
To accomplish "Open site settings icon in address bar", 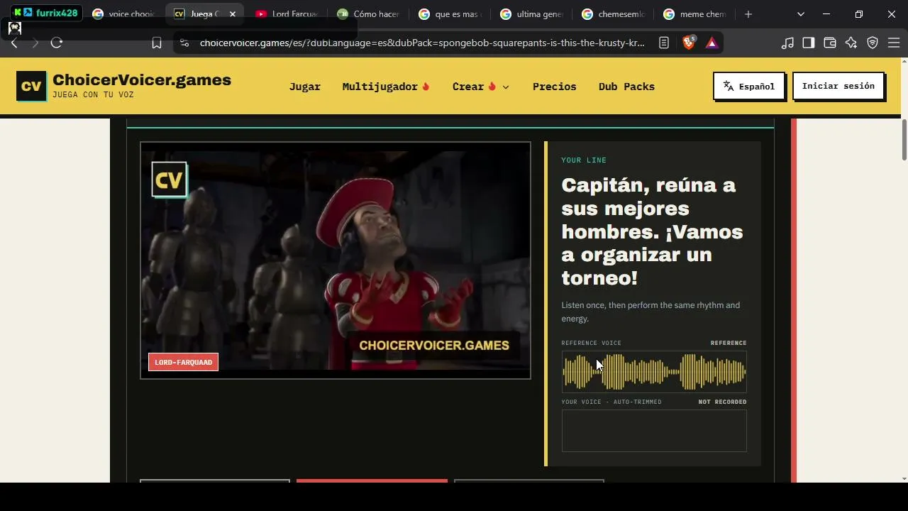I will pyautogui.click(x=184, y=43).
